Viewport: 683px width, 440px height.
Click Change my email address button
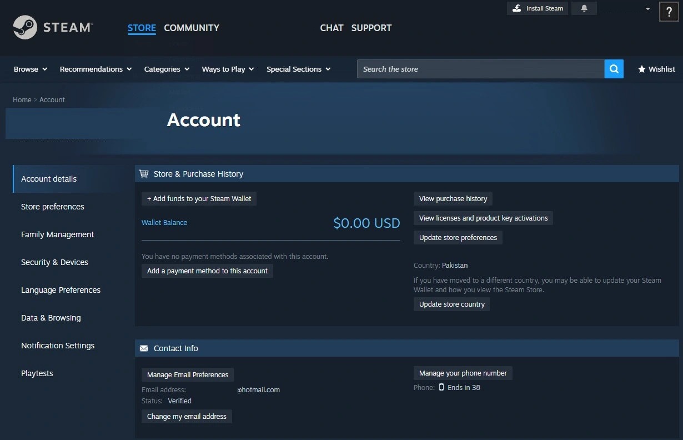187,416
